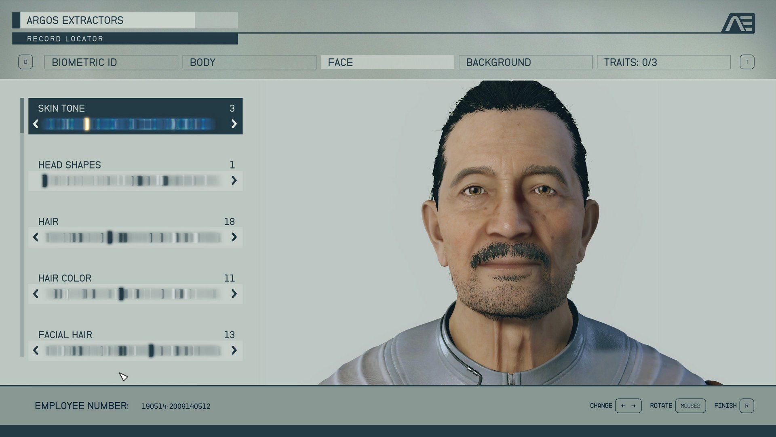Switch to the Biometric ID tab
The width and height of the screenshot is (776, 437).
(x=111, y=62)
